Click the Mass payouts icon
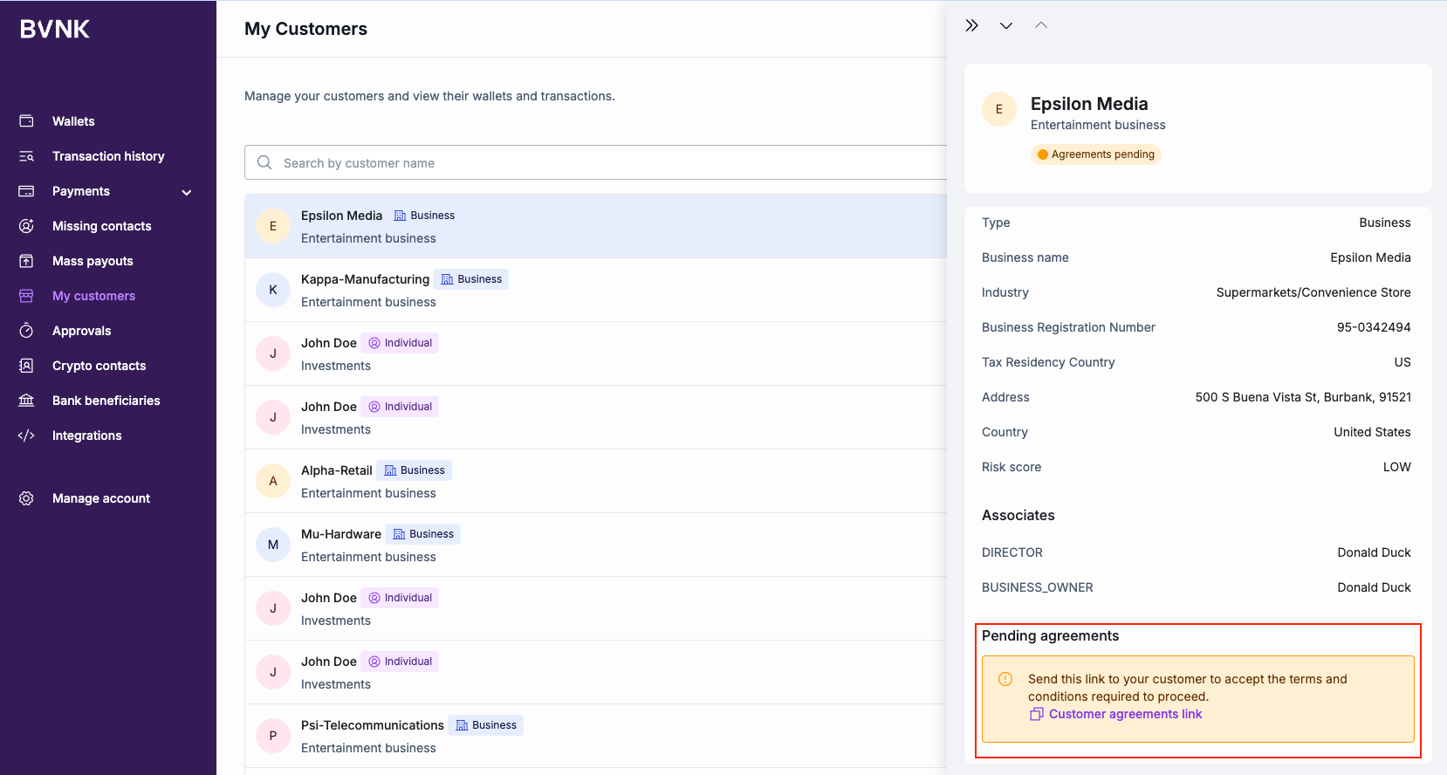The image size is (1447, 775). point(26,261)
